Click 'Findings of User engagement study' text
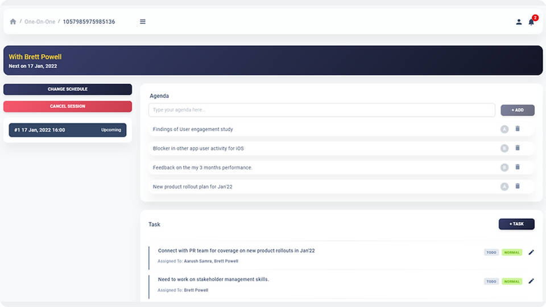The height and width of the screenshot is (307, 546). point(193,129)
